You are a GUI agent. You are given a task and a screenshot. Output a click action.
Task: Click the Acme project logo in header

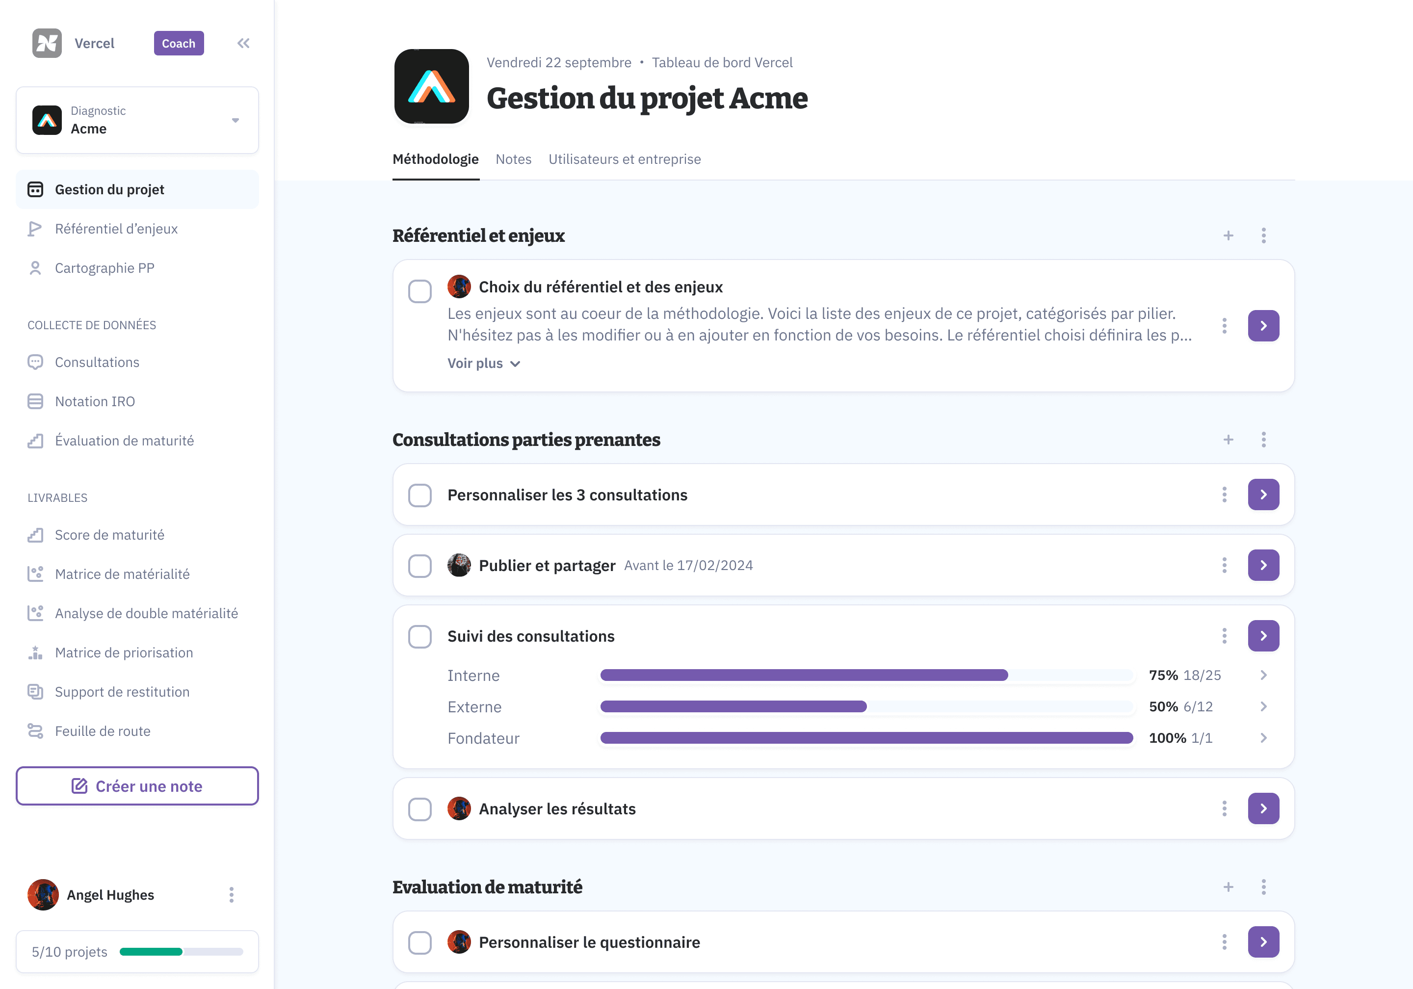point(431,86)
